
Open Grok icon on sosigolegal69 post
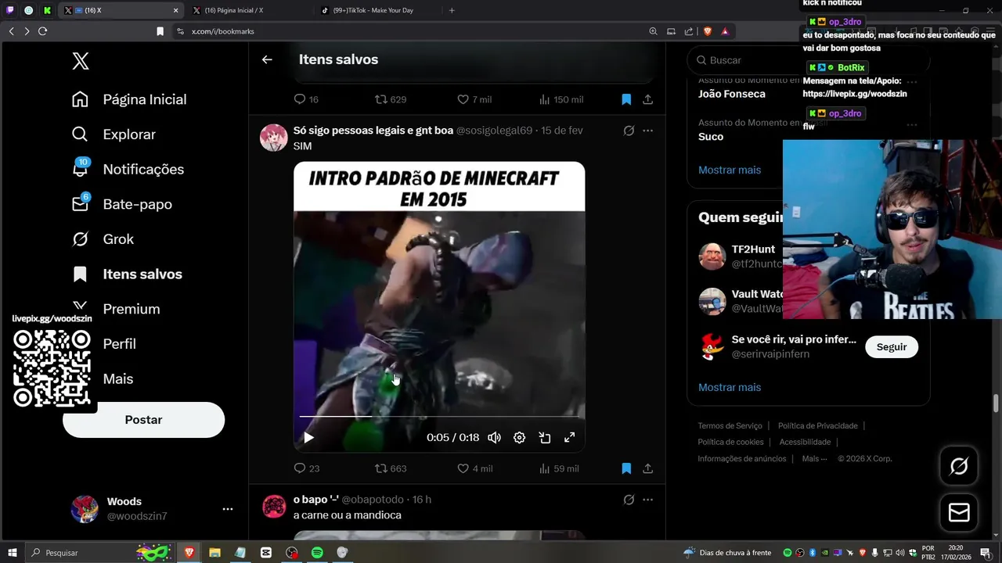click(x=629, y=131)
